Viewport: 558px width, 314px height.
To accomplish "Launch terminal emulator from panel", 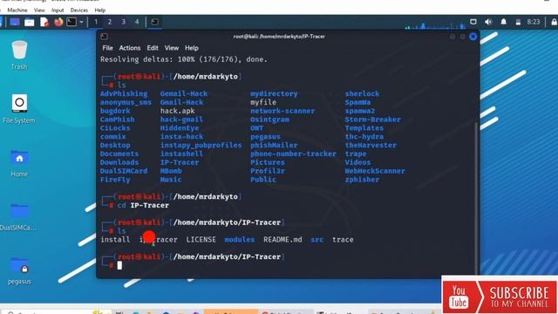I will pos(71,22).
